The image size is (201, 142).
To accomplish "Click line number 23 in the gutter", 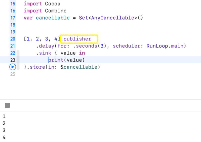I will (x=12, y=60).
